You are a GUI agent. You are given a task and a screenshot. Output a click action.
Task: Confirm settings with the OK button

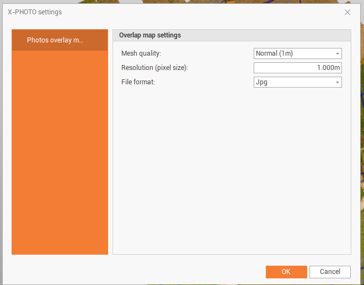tap(286, 272)
